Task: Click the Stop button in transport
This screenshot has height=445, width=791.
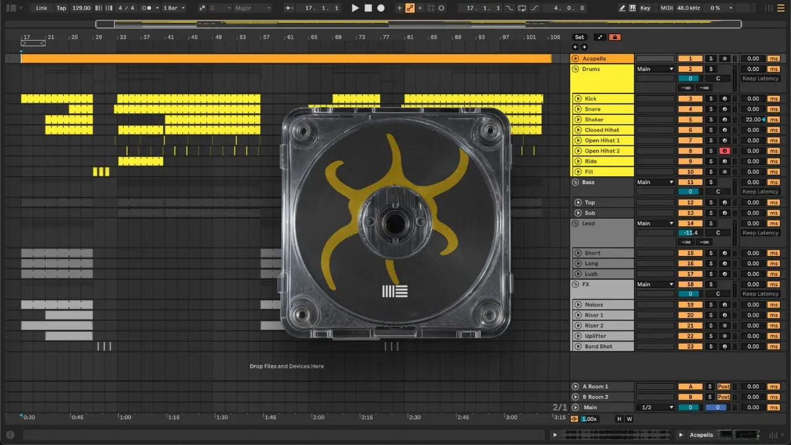Action: (x=368, y=8)
